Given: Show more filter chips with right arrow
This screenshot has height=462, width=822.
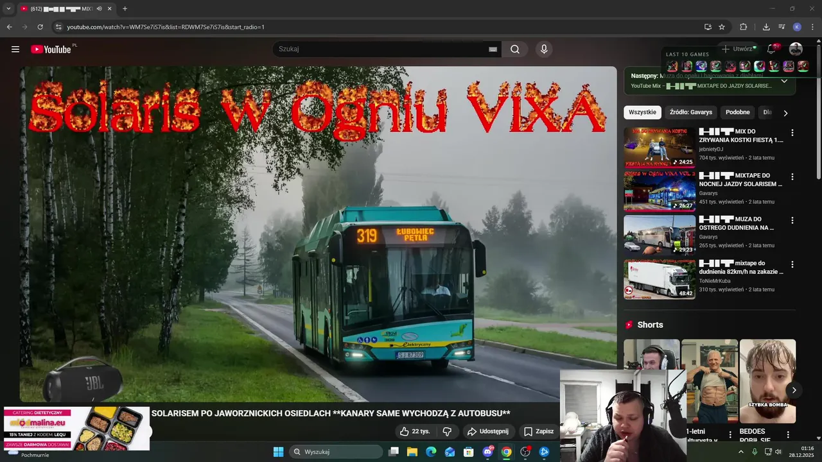Looking at the screenshot, I should click(x=785, y=113).
